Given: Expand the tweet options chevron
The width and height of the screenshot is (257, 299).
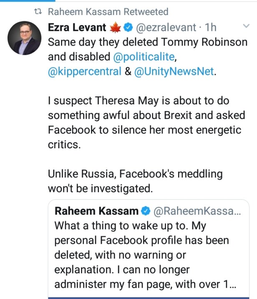Looking at the screenshot, I should (x=246, y=27).
